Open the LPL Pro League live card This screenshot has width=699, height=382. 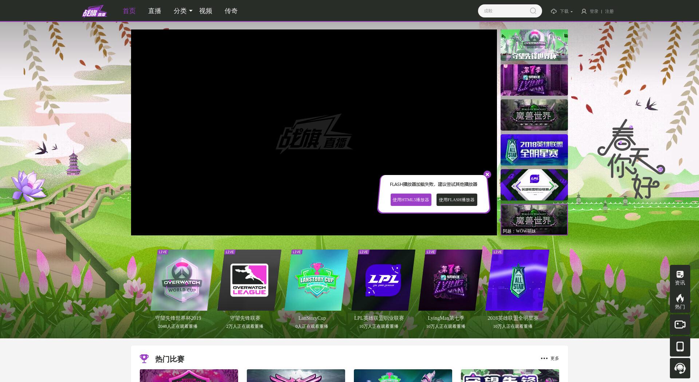[383, 280]
